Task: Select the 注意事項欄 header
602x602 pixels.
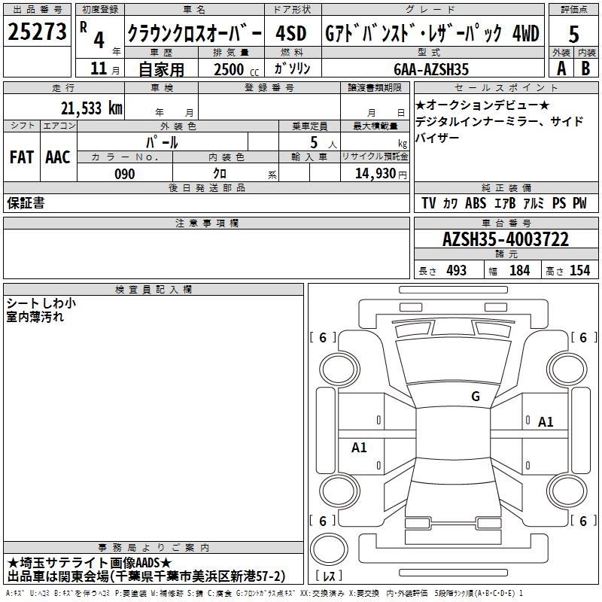Action: click(206, 223)
